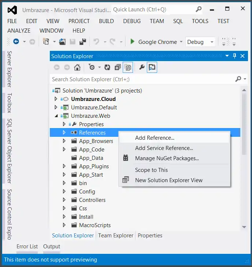Click the Properties wrench node icon in tree

(74, 124)
